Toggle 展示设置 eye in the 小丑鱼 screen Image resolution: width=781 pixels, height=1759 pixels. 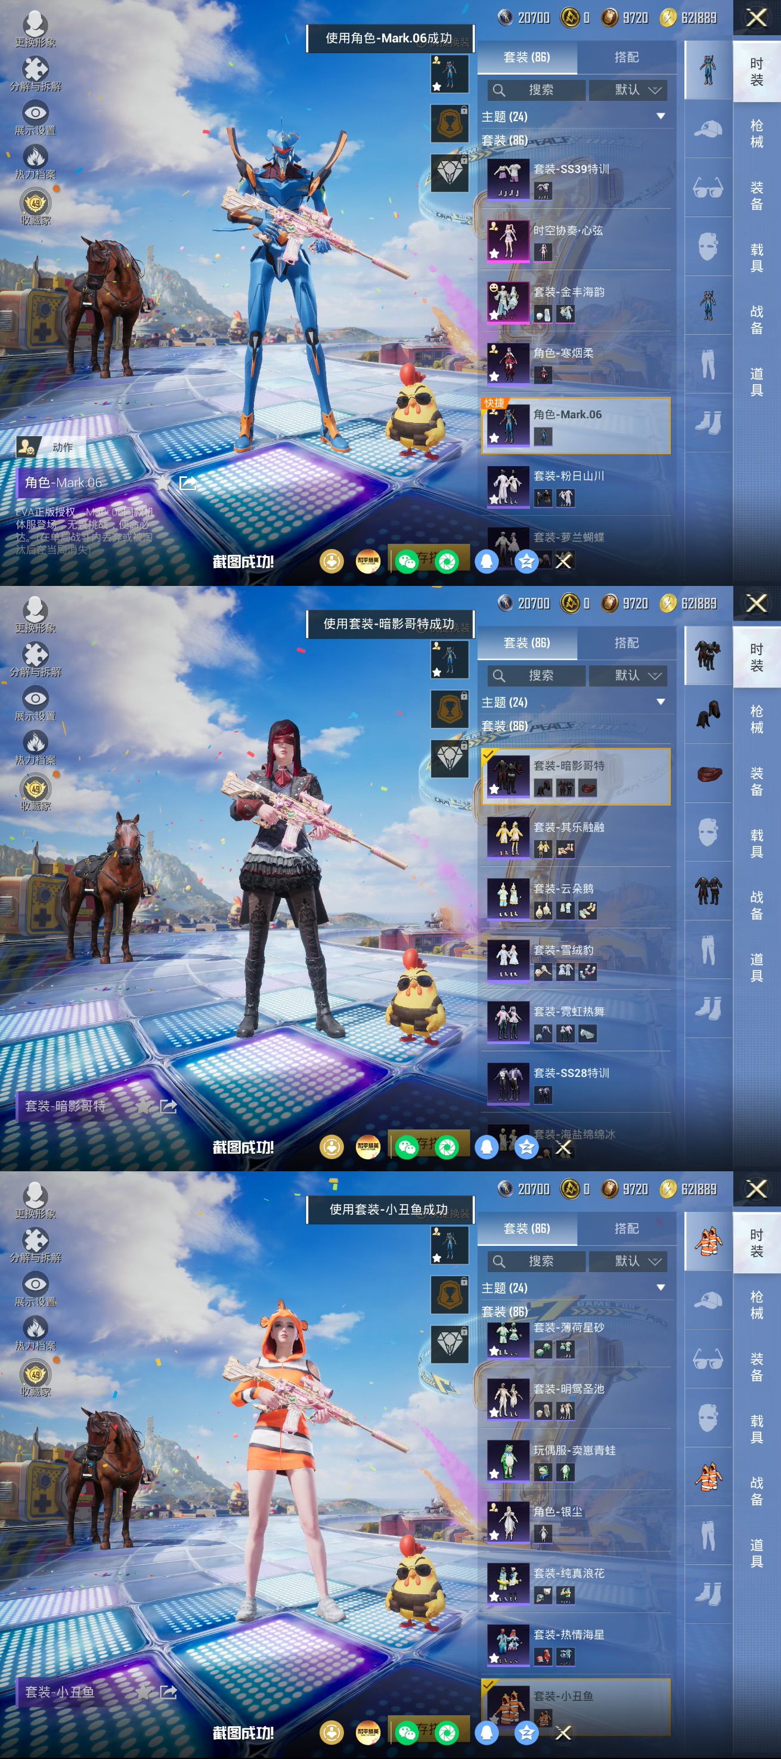click(x=35, y=1283)
